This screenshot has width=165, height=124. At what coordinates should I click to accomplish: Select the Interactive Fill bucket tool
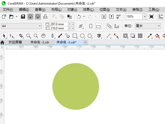point(157,36)
